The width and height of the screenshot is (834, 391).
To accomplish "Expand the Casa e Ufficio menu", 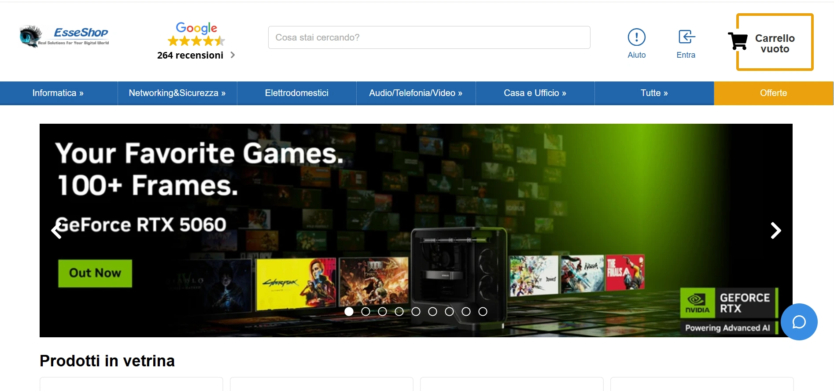I will [x=535, y=93].
